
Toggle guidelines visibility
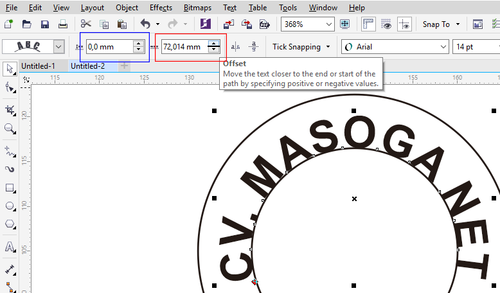pos(404,24)
